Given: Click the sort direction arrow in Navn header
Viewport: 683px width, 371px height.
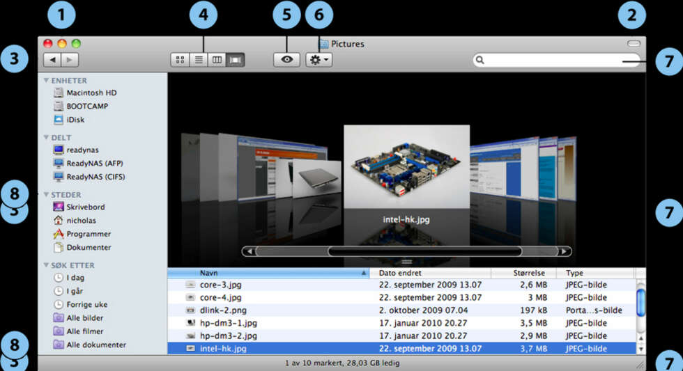Looking at the screenshot, I should (363, 273).
